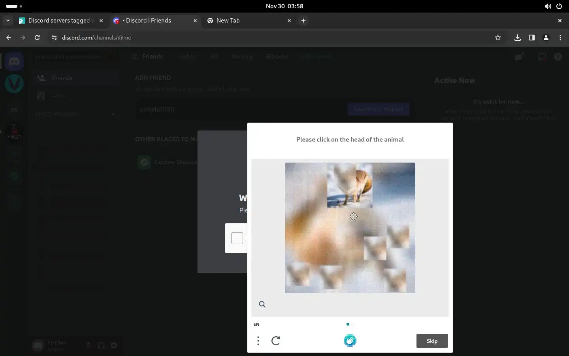Click the pchela7035 username field
This screenshot has width=569, height=356.
pos(241,109)
